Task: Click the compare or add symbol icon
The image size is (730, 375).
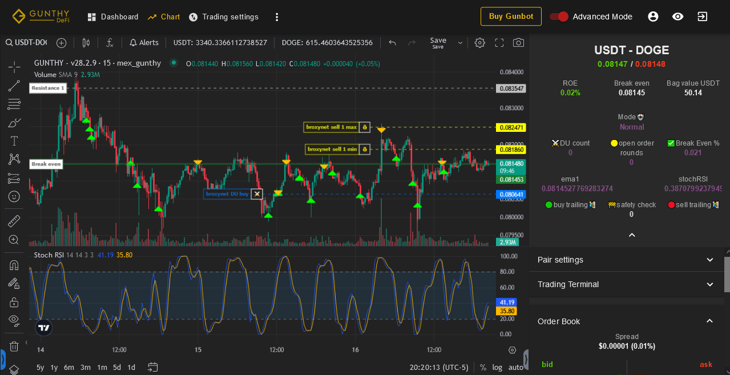Action: pos(62,43)
